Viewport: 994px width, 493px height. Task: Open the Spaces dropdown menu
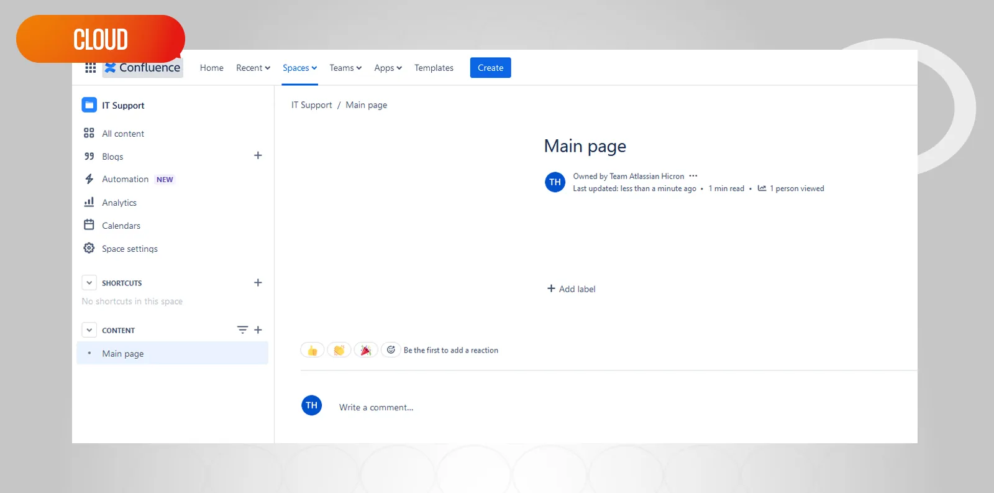[x=299, y=68]
